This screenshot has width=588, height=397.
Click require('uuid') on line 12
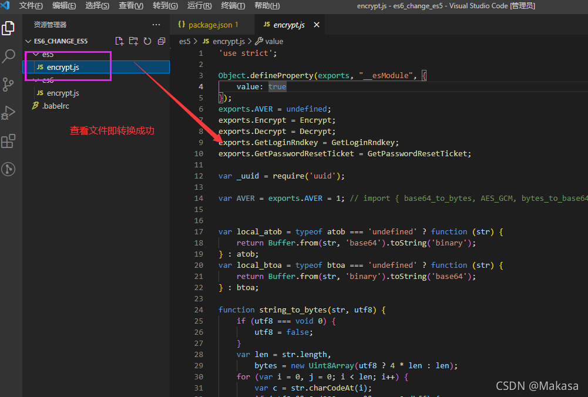(x=306, y=176)
